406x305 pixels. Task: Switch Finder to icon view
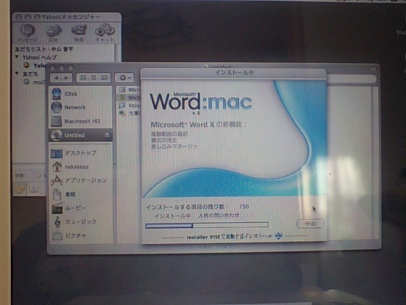click(83, 78)
